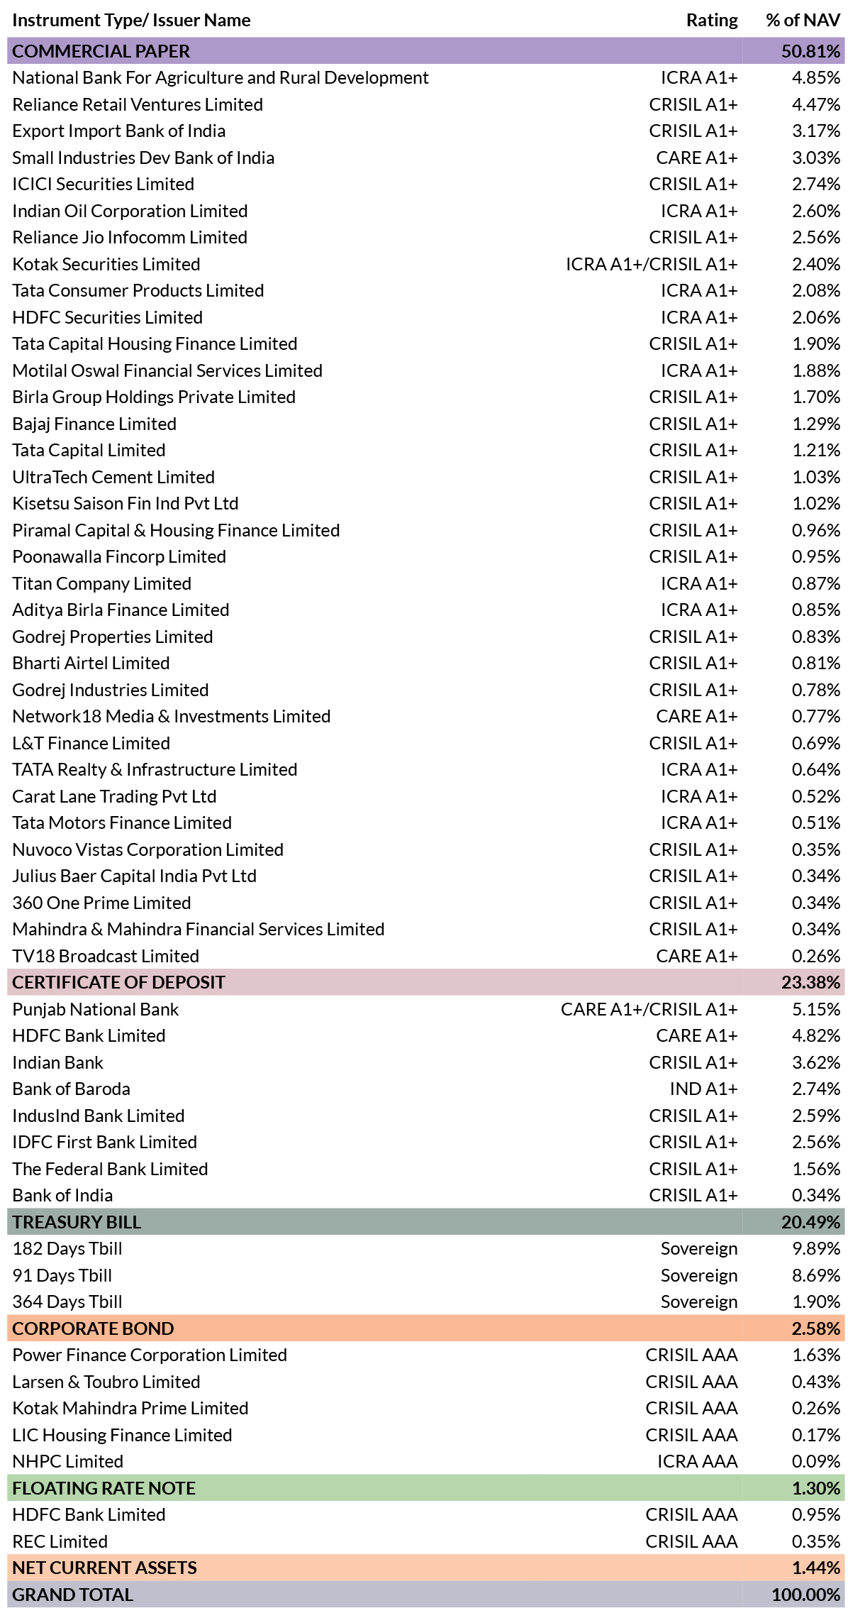This screenshot has width=848, height=1618.
Task: Click the NET CURRENT ASSETS row
Action: 425,1568
